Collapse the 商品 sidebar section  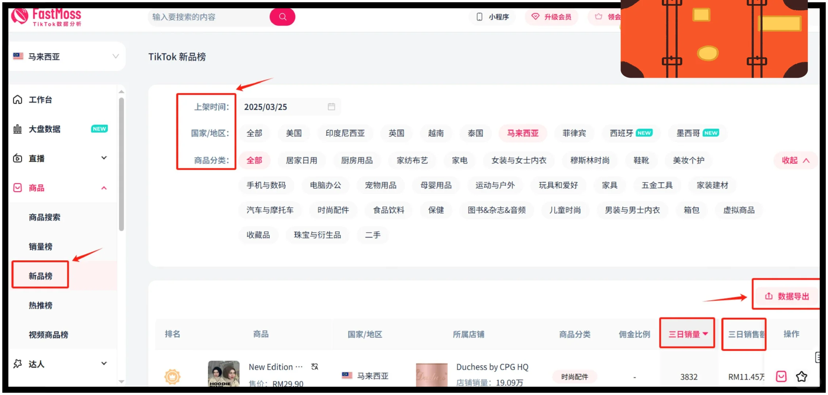point(104,188)
